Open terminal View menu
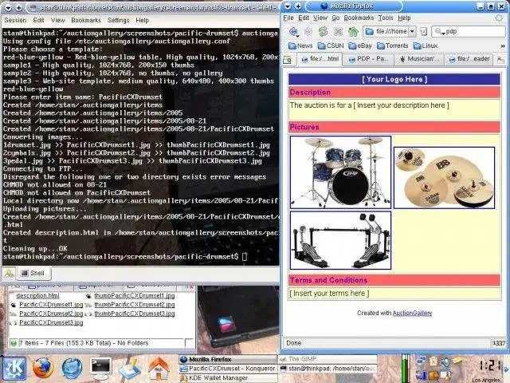Viewport: 510px width, 383px height. point(57,20)
